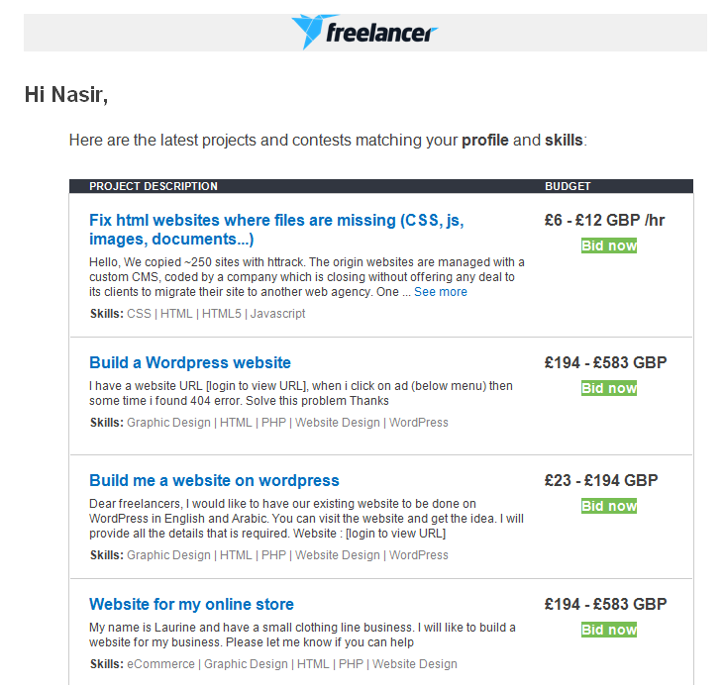Screen dimensions: 724x687
Task: Bid now on 'Website for my online store'
Action: point(609,630)
